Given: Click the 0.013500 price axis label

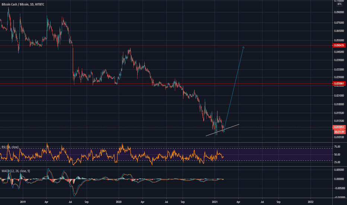Looking at the screenshot, I should point(339,121).
